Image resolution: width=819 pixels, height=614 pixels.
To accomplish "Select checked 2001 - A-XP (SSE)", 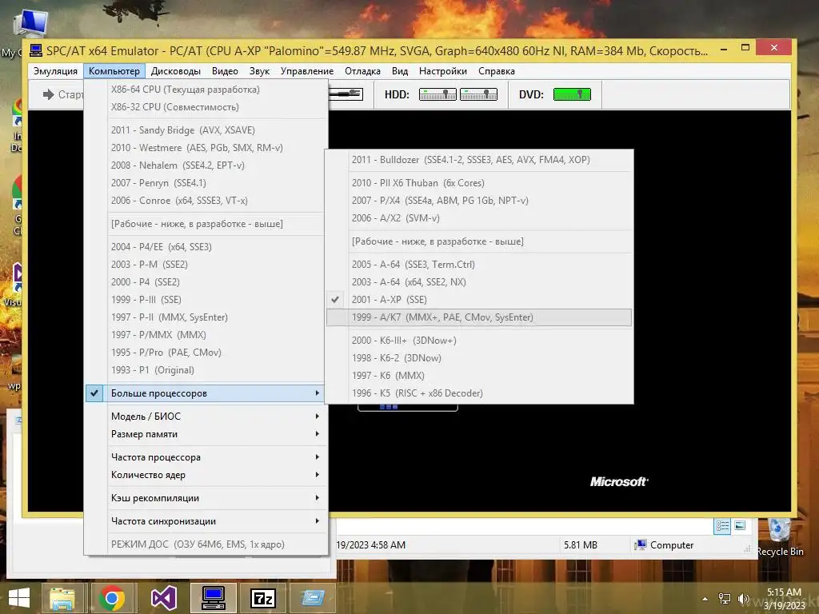I will (479, 300).
